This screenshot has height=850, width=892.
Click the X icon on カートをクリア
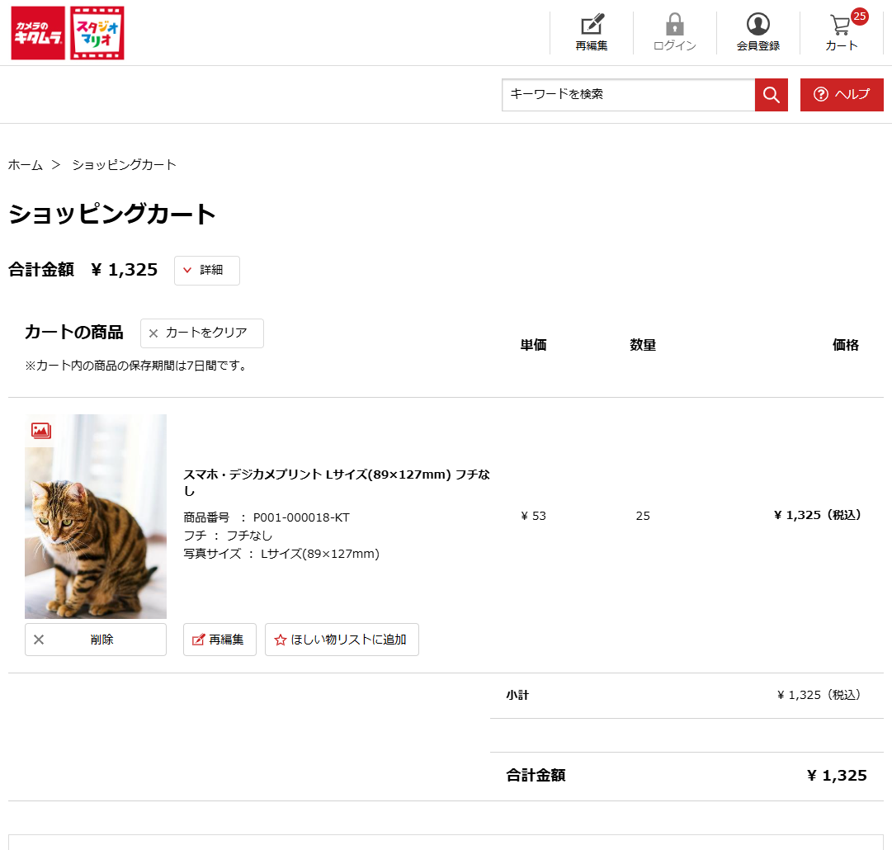click(x=153, y=333)
